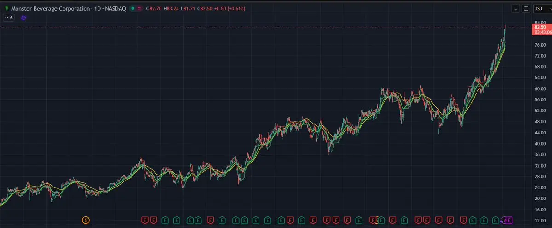Click the orange S split marker
Screen dimensions: 552x228
(85, 220)
